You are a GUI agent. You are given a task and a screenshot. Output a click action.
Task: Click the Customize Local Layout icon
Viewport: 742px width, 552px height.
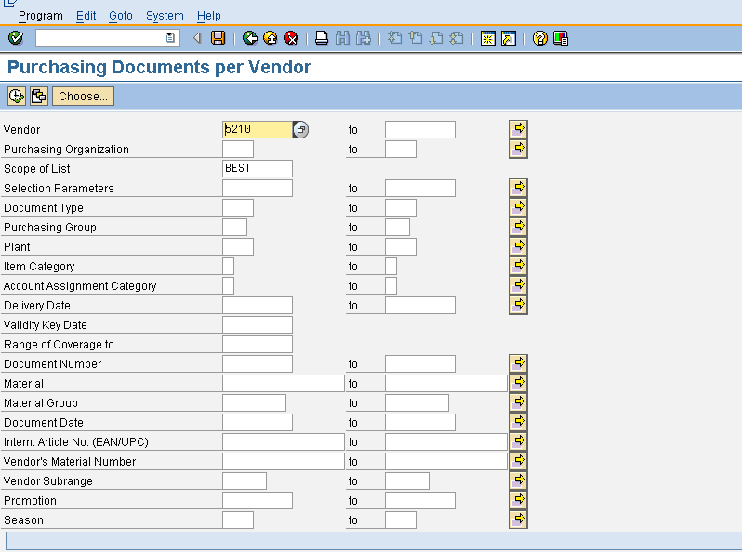tap(561, 38)
